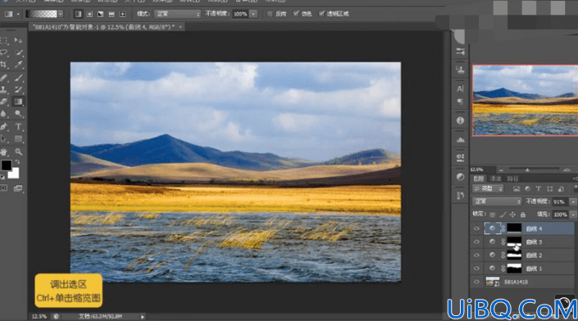Select the Gradient tool in toolbox
This screenshot has height=321, width=578.
tap(18, 102)
